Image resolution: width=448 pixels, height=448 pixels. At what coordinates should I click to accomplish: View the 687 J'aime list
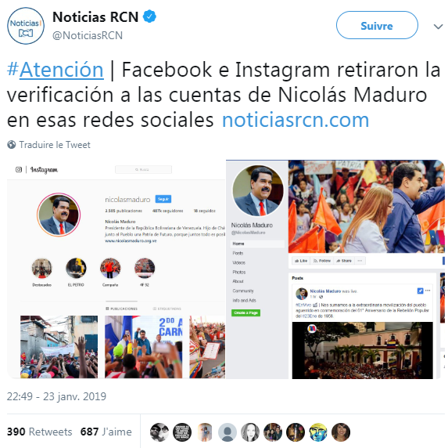pos(106,432)
